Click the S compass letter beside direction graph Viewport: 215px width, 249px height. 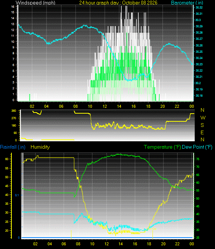click(202, 125)
